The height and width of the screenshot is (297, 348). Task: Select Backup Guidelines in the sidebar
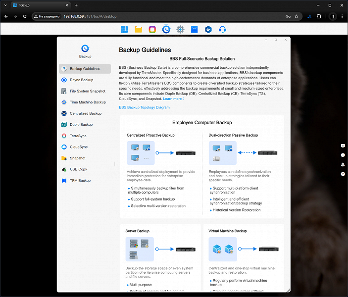(85, 69)
